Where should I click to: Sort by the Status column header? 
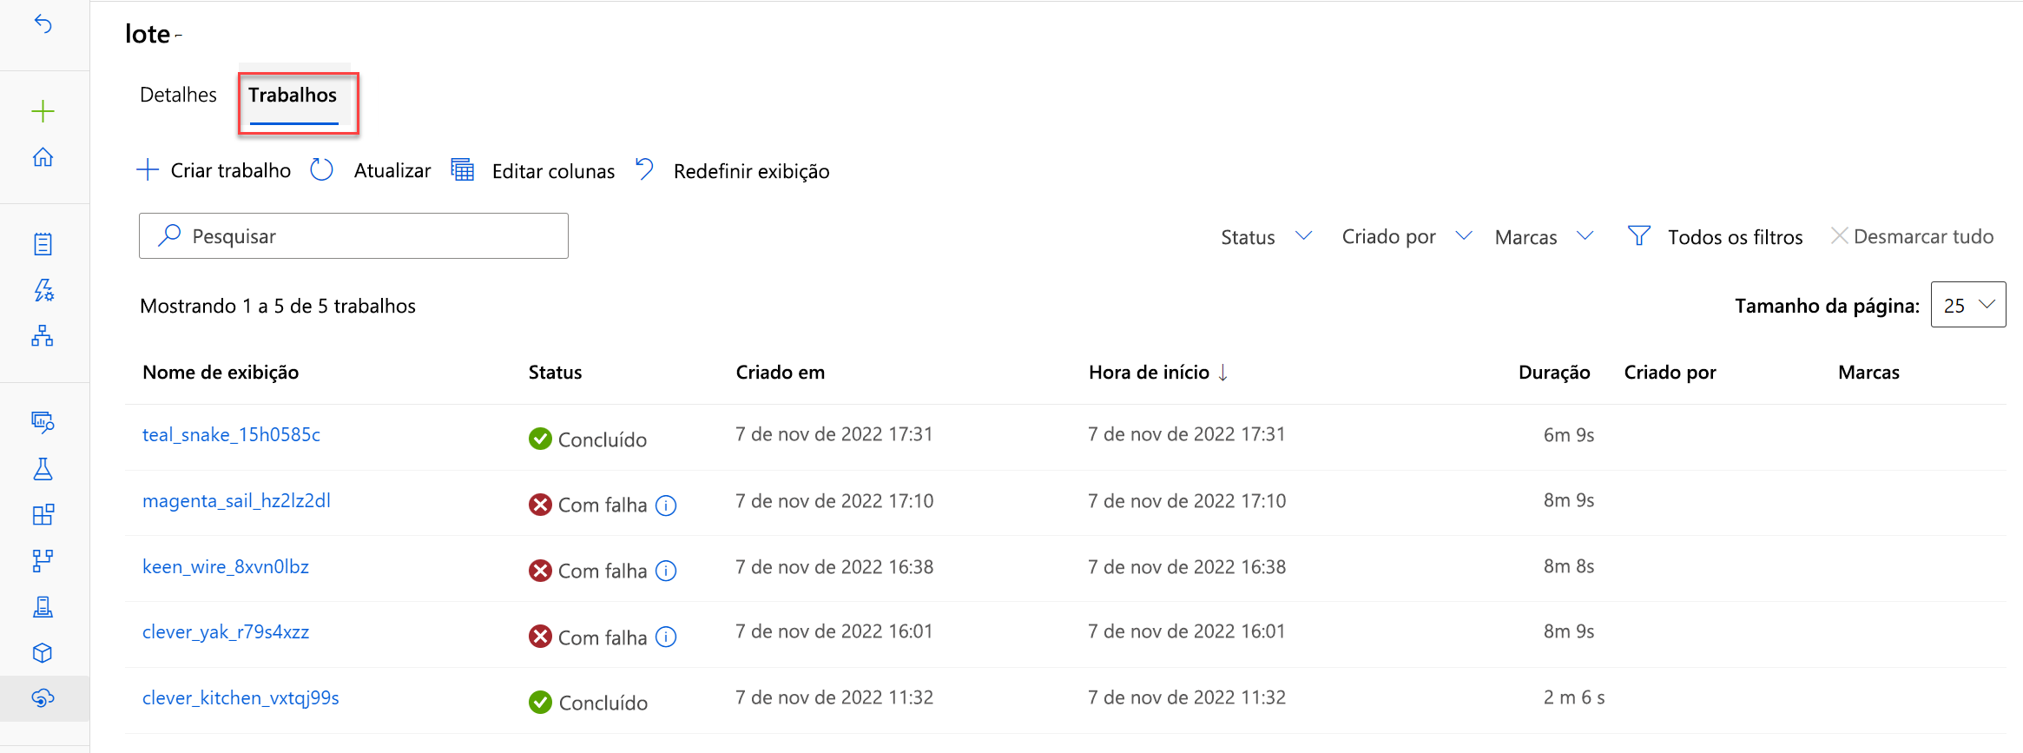point(556,373)
